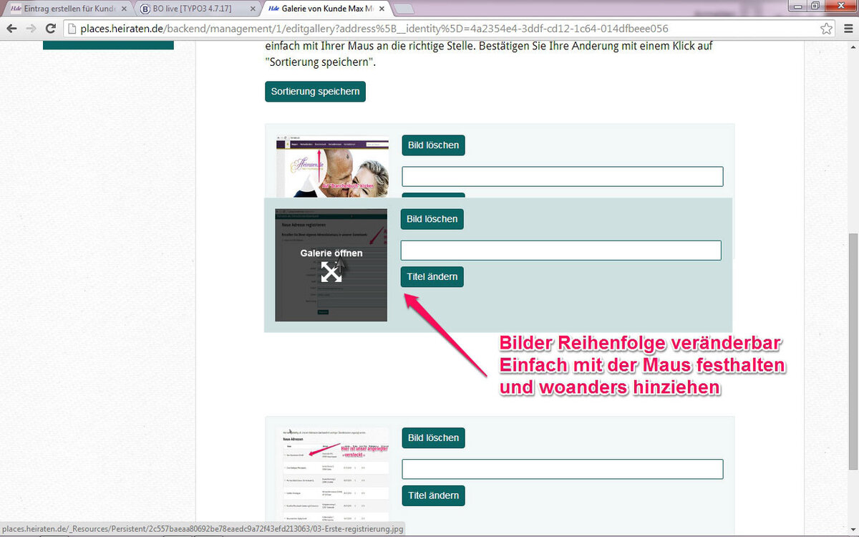Click 'Bild löschen' for the first image
This screenshot has height=537, width=859.
pyautogui.click(x=433, y=145)
